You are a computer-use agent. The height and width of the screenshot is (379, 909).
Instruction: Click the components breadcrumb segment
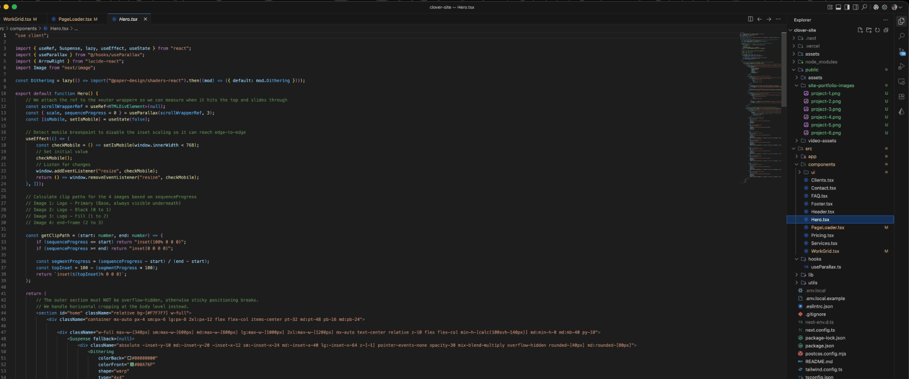point(23,28)
